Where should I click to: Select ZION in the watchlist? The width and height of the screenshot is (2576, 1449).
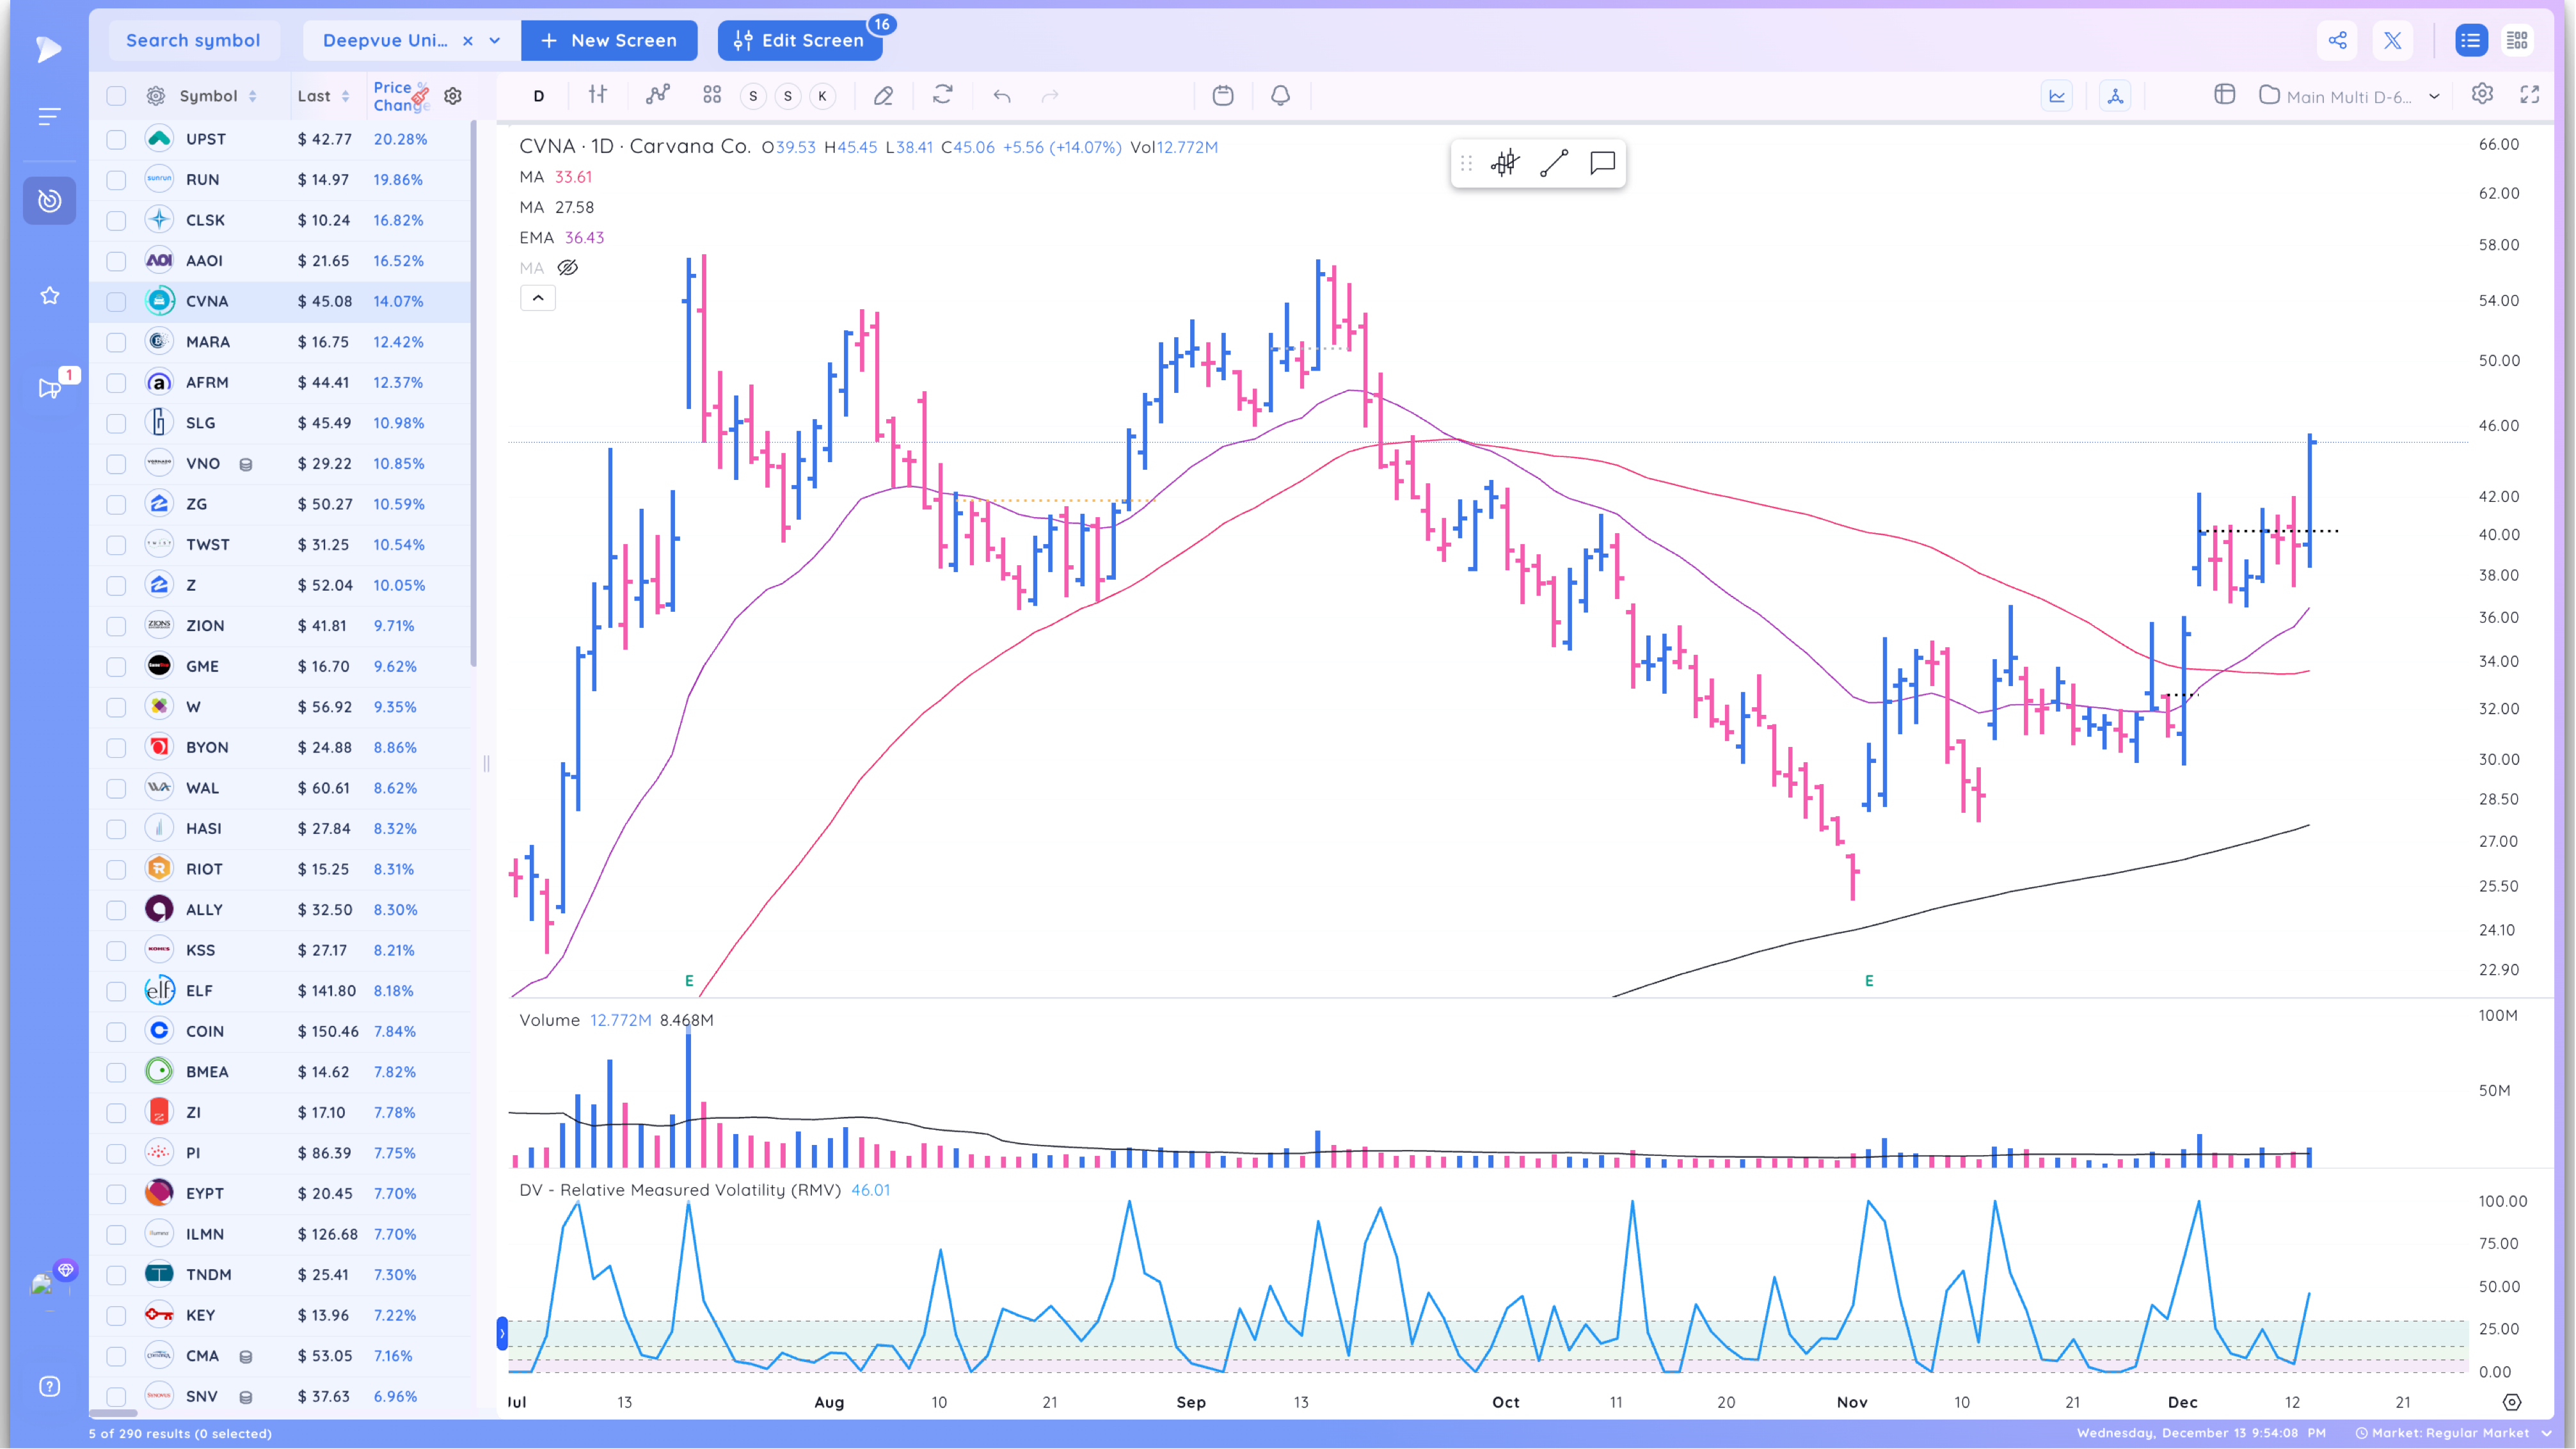click(280, 626)
